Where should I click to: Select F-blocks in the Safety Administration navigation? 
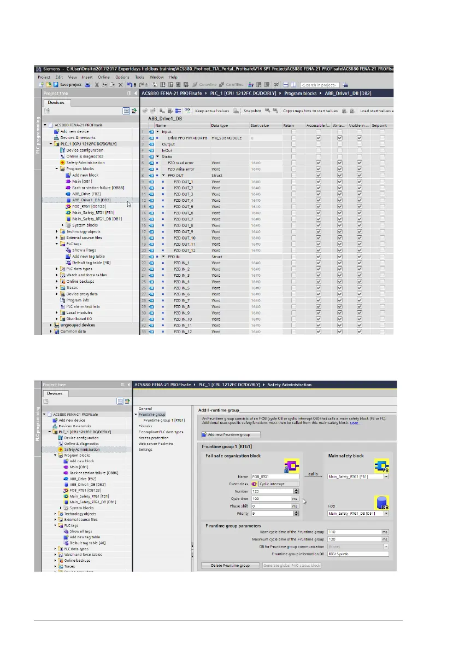145,426
